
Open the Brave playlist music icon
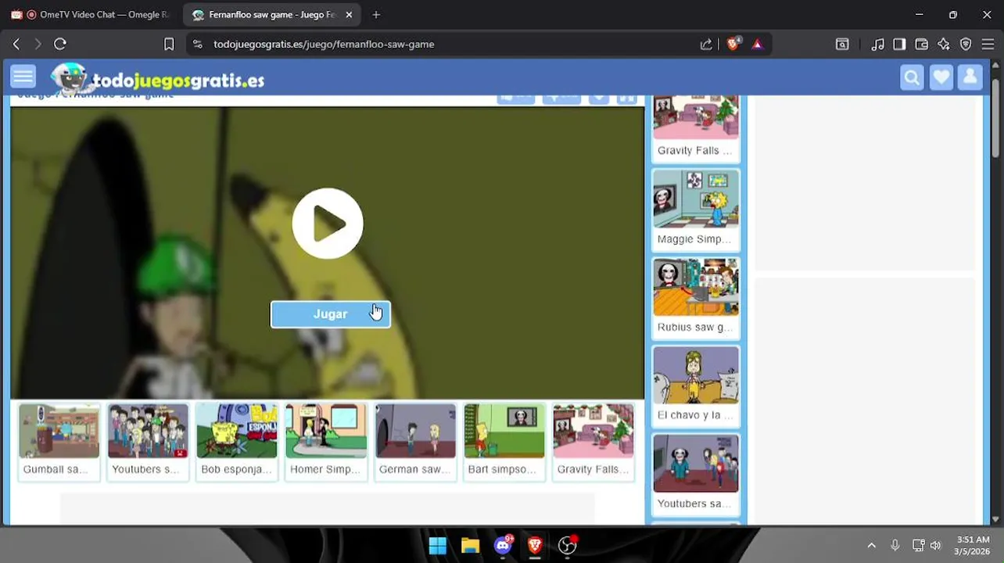878,45
